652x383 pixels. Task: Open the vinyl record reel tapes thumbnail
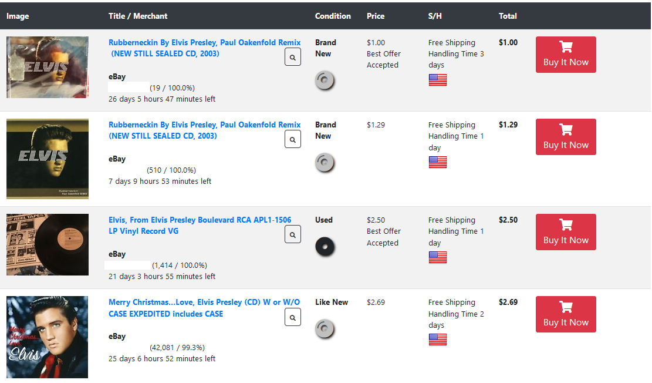48,244
